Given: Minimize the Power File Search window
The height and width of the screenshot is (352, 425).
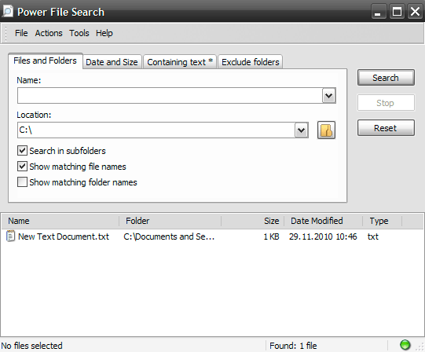Looking at the screenshot, I should tap(379, 12).
